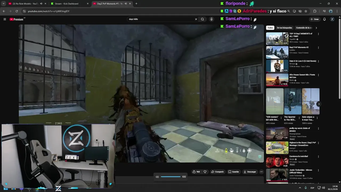Viewport: 341px width, 192px height.
Task: Mute audio on 'No Role Modelz' tab
Action: coord(41,4)
